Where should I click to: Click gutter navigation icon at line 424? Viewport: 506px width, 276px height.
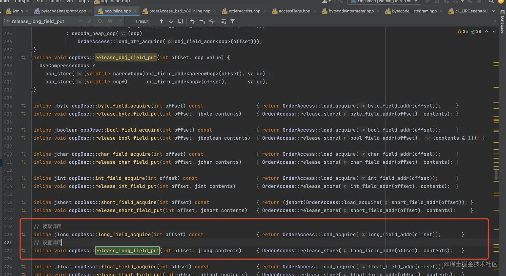[x=23, y=267]
